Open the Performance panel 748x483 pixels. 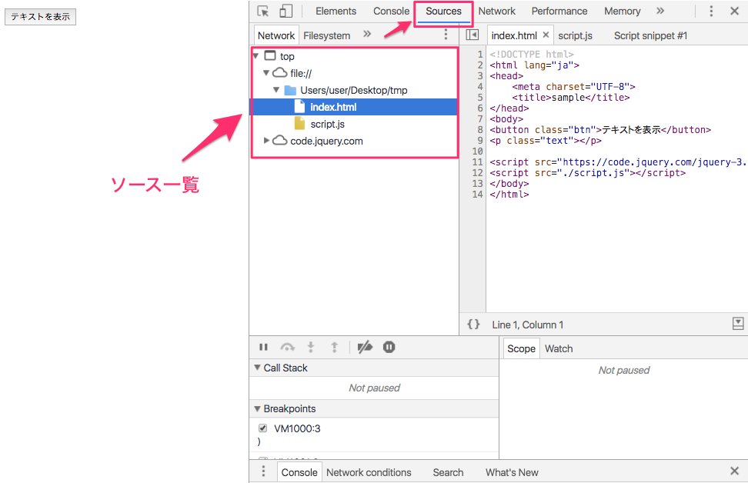[559, 11]
